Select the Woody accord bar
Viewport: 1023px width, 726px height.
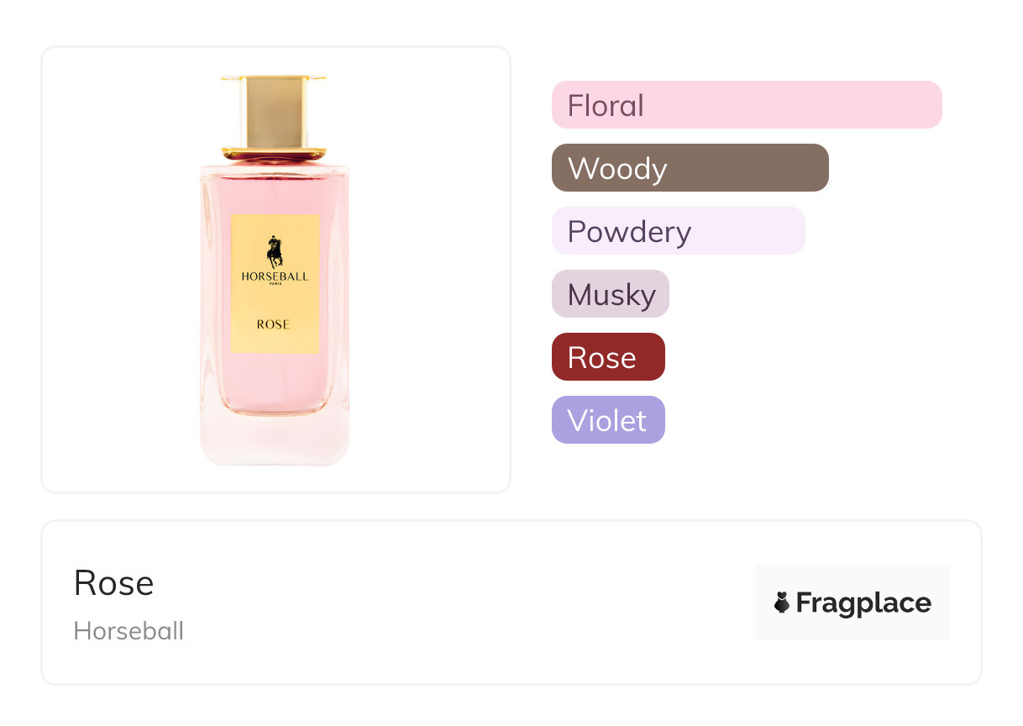[x=690, y=168]
